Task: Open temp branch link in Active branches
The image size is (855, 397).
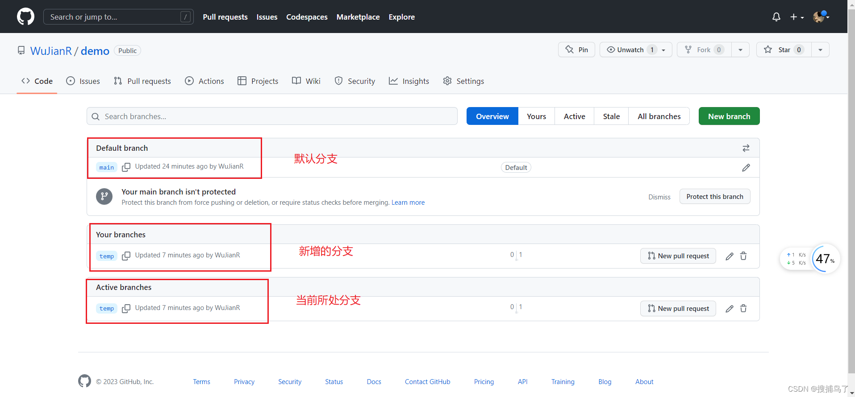Action: pyautogui.click(x=107, y=309)
